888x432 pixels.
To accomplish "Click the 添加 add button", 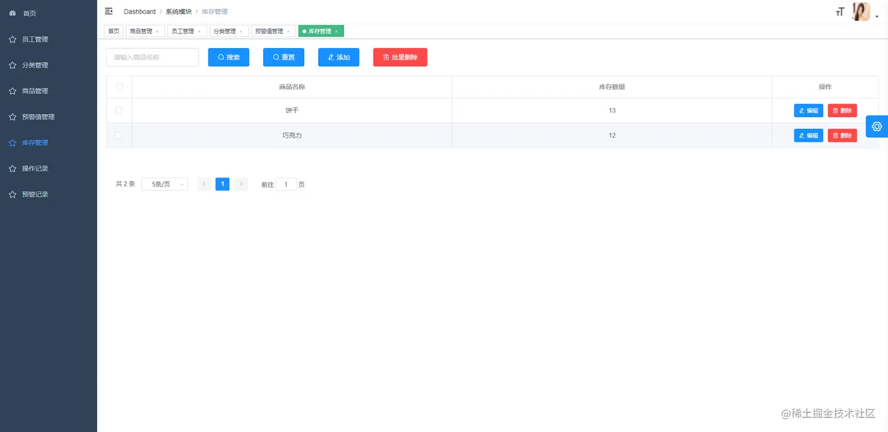I will (339, 57).
